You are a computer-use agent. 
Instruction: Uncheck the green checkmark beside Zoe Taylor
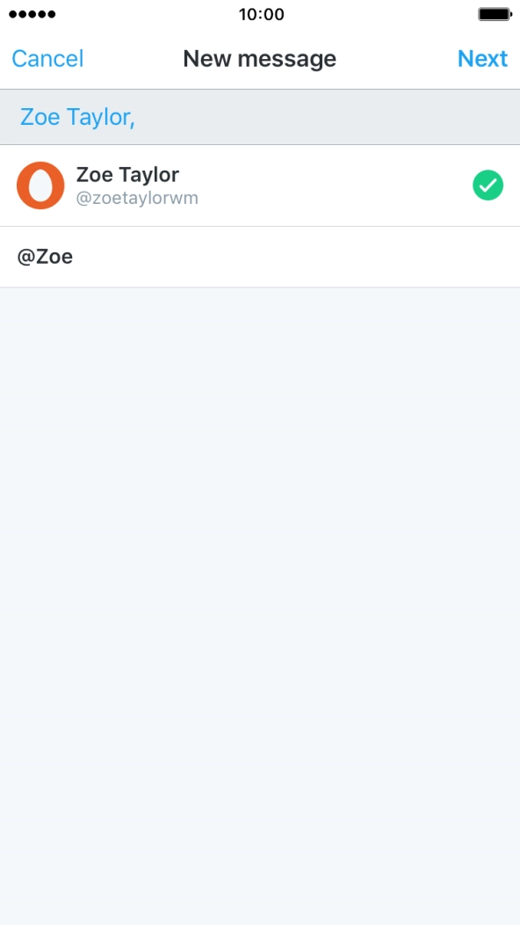point(487,186)
